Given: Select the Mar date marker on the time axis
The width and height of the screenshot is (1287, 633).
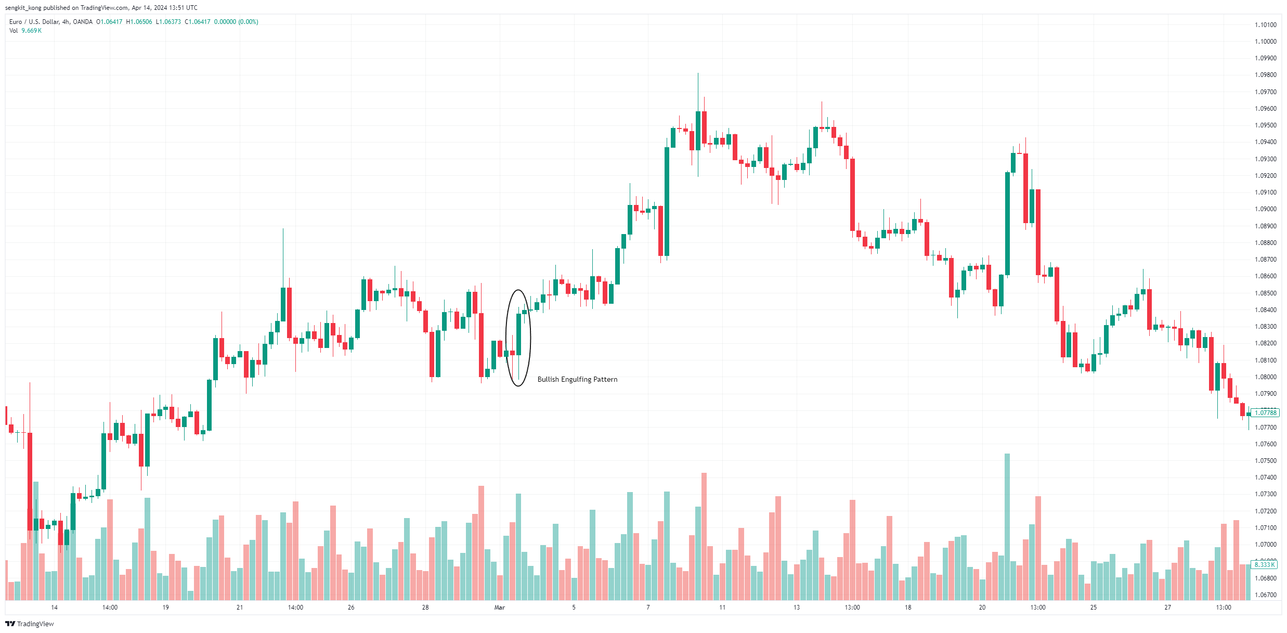Looking at the screenshot, I should 499,607.
